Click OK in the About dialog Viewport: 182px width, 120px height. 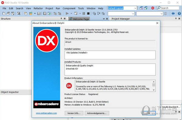click(149, 113)
